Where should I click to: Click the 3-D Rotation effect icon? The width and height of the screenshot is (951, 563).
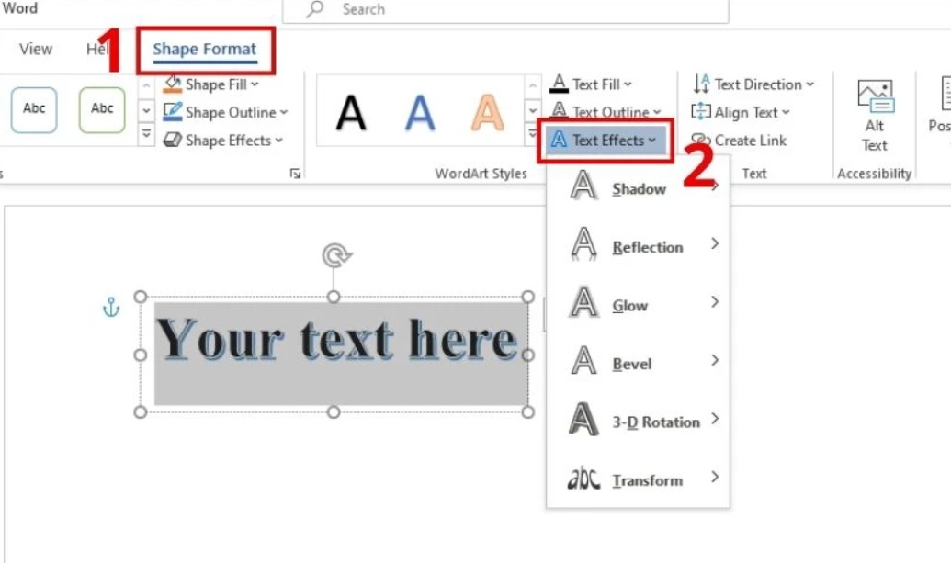[x=583, y=419]
